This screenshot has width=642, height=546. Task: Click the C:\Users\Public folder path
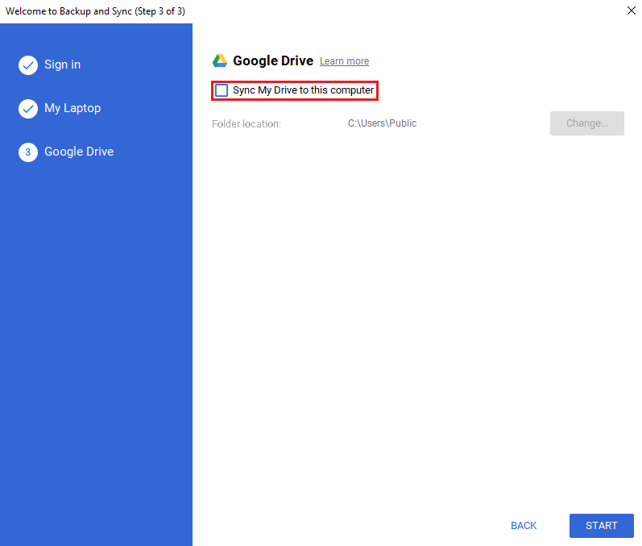[x=382, y=123]
